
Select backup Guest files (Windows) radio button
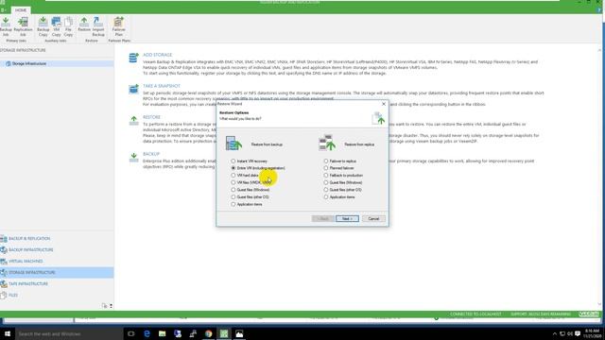233,190
